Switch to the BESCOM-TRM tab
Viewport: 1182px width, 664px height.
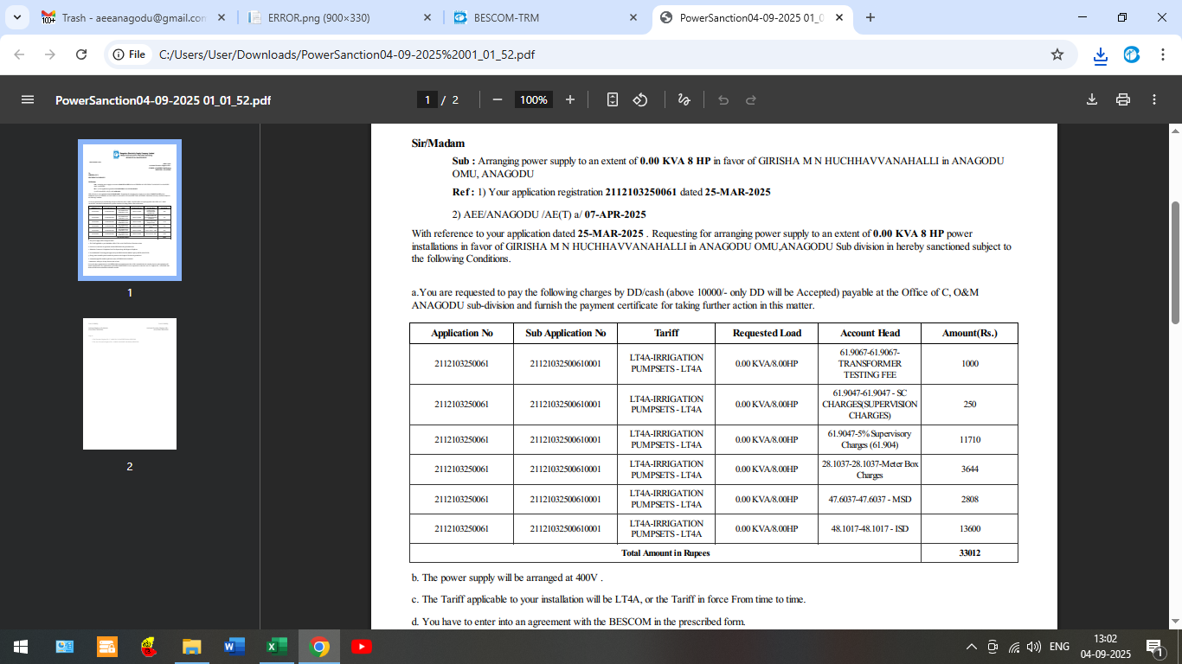545,17
